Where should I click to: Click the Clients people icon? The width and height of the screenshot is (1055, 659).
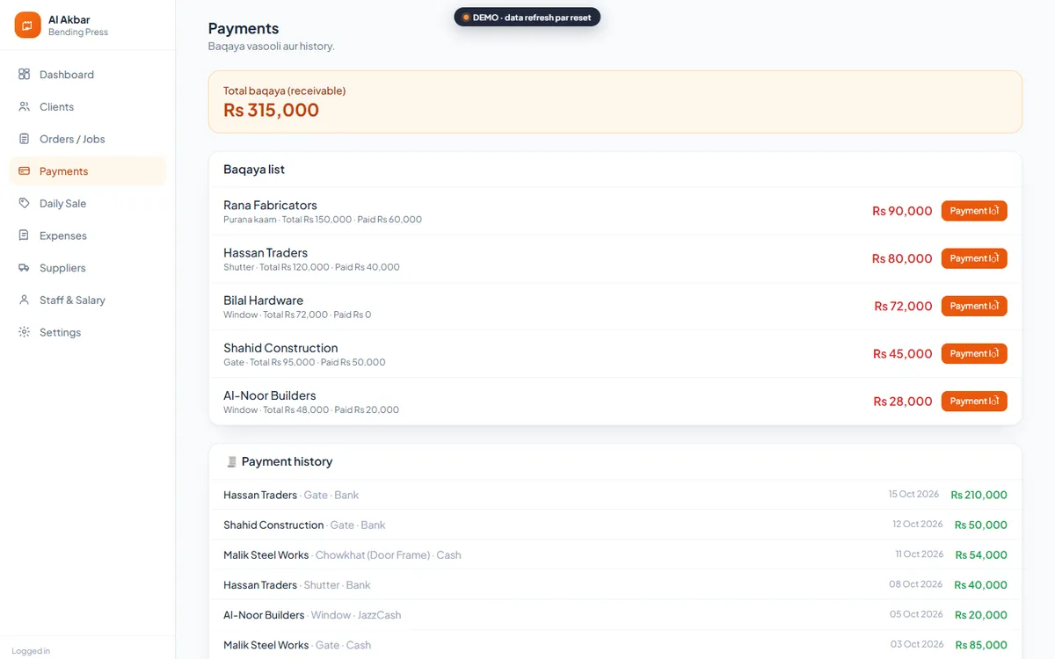coord(24,106)
